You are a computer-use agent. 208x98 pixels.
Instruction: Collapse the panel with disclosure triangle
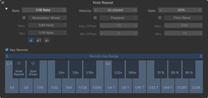[6, 9]
